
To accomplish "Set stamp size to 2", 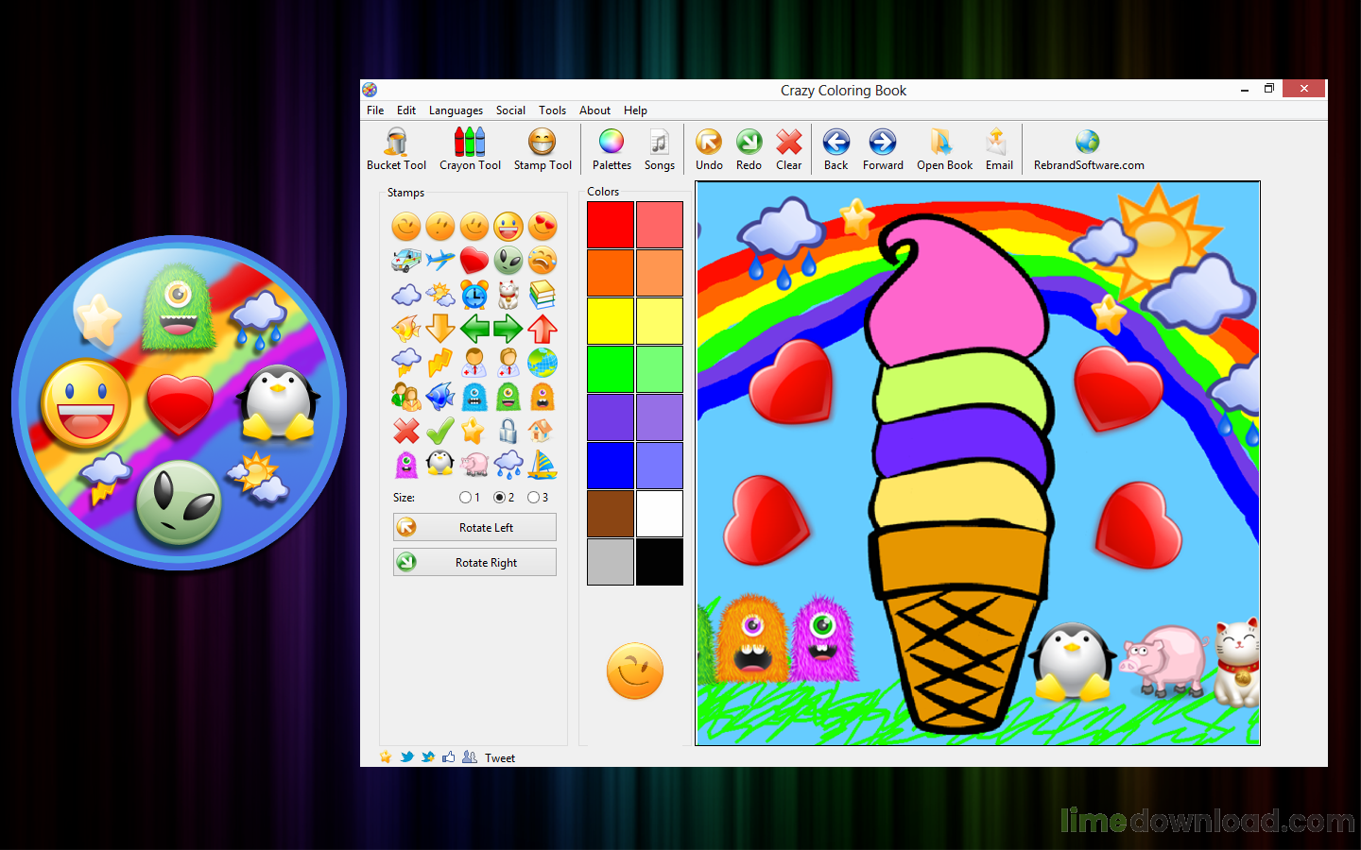I will click(x=499, y=498).
